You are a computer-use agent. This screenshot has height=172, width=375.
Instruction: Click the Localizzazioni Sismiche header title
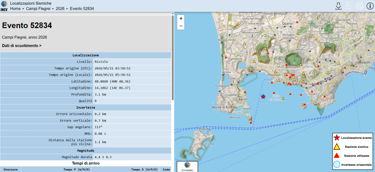31,3
